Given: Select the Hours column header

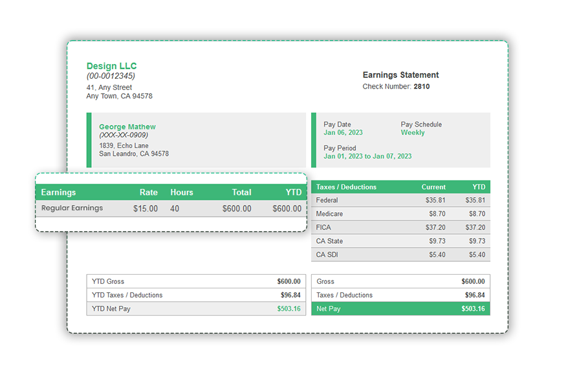Looking at the screenshot, I should [x=181, y=192].
